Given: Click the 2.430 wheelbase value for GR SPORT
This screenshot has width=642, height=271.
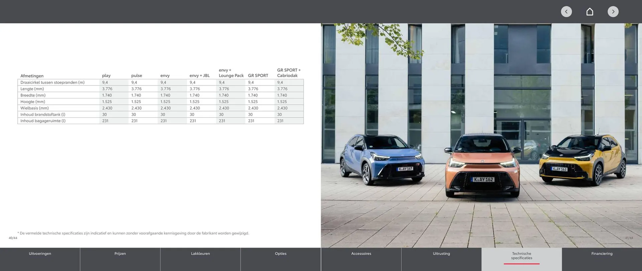Looking at the screenshot, I should [x=253, y=108].
